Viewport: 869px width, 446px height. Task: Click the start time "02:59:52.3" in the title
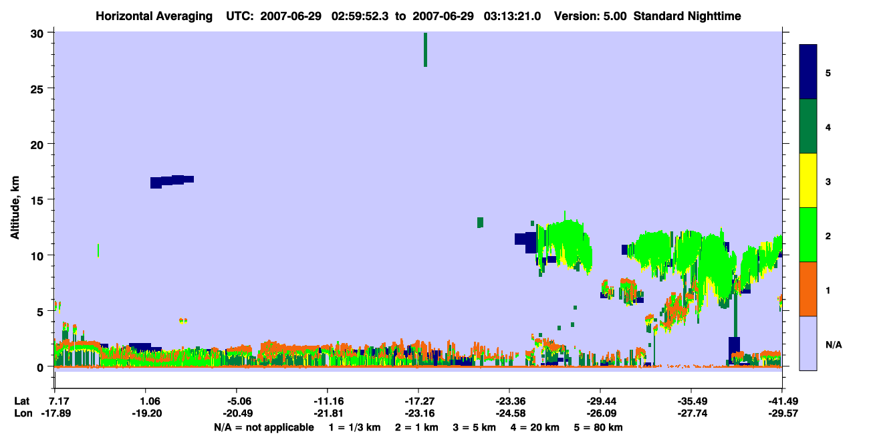360,15
